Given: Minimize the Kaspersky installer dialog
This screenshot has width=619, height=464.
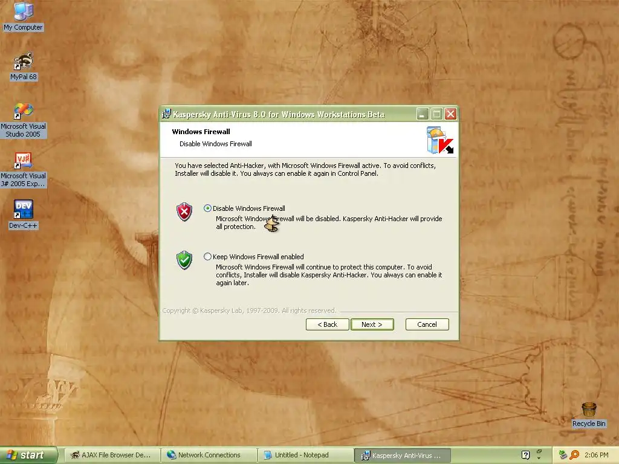Looking at the screenshot, I should 423,114.
